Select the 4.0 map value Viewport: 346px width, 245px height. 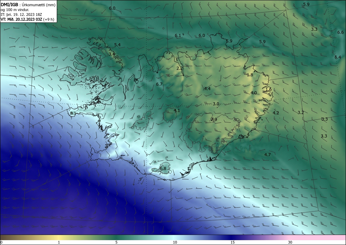254,93
